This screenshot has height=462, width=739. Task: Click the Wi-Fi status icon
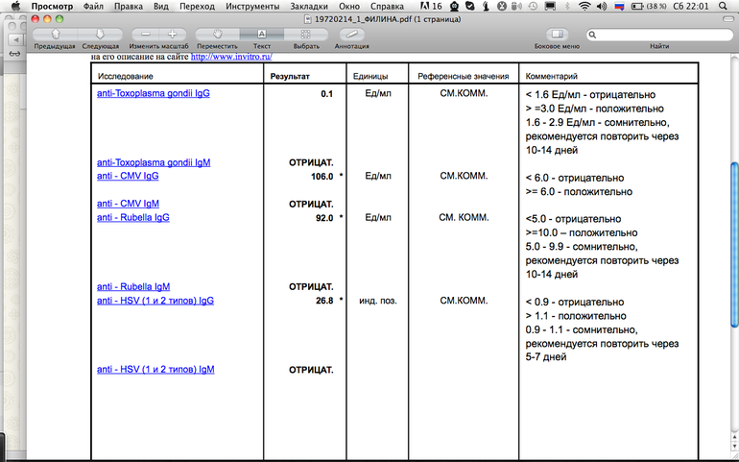pos(584,7)
